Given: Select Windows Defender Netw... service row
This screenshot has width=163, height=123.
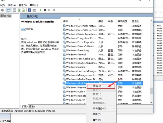Looking at the screenshot, I should (103, 26).
